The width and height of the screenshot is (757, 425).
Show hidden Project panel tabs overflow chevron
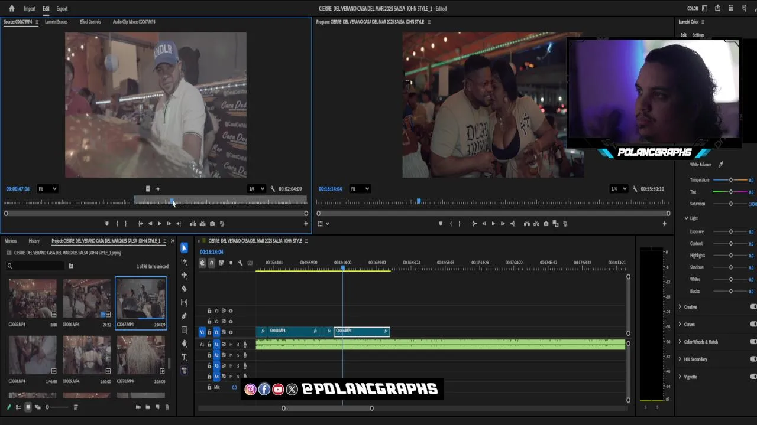(173, 241)
